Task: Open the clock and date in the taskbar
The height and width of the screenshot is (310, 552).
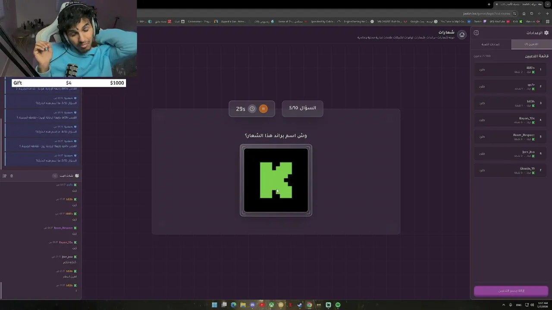Action: (x=543, y=305)
